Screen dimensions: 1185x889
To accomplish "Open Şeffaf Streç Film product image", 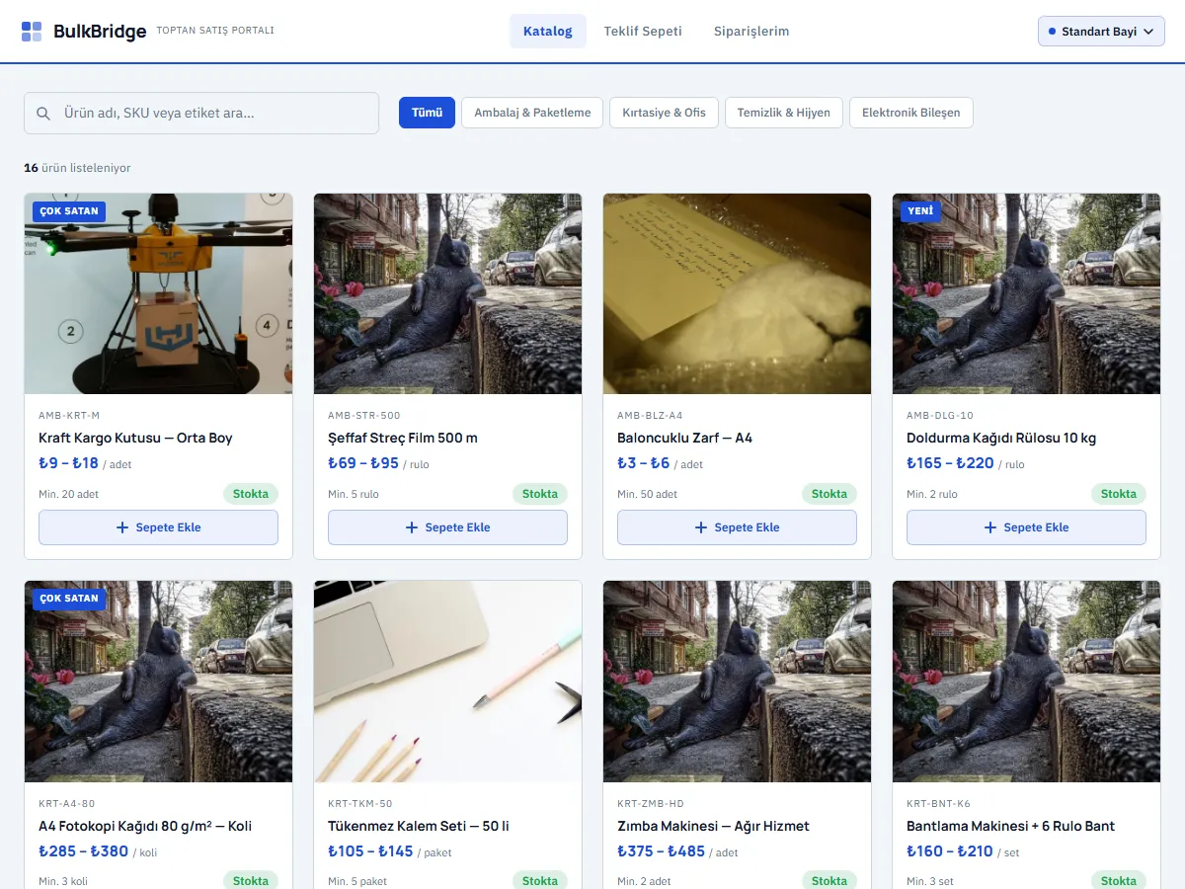I will 447,293.
